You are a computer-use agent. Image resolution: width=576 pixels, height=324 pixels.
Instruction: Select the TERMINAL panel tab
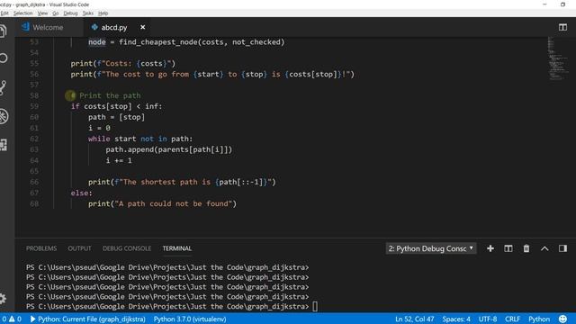[177, 248]
